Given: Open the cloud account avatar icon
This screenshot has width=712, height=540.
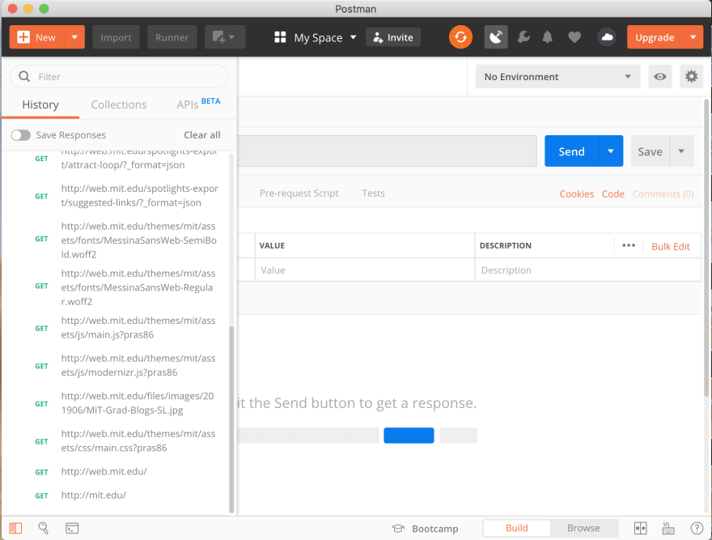Looking at the screenshot, I should click(607, 37).
